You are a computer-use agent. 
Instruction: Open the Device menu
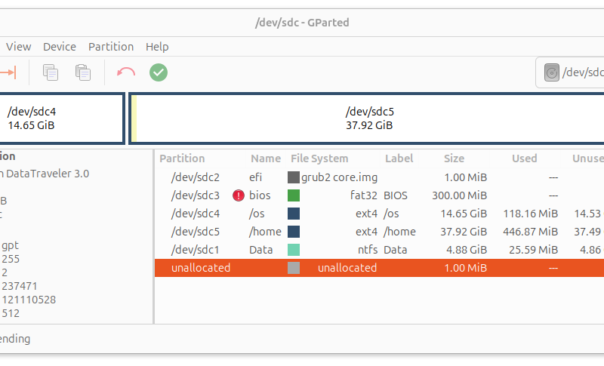(60, 47)
